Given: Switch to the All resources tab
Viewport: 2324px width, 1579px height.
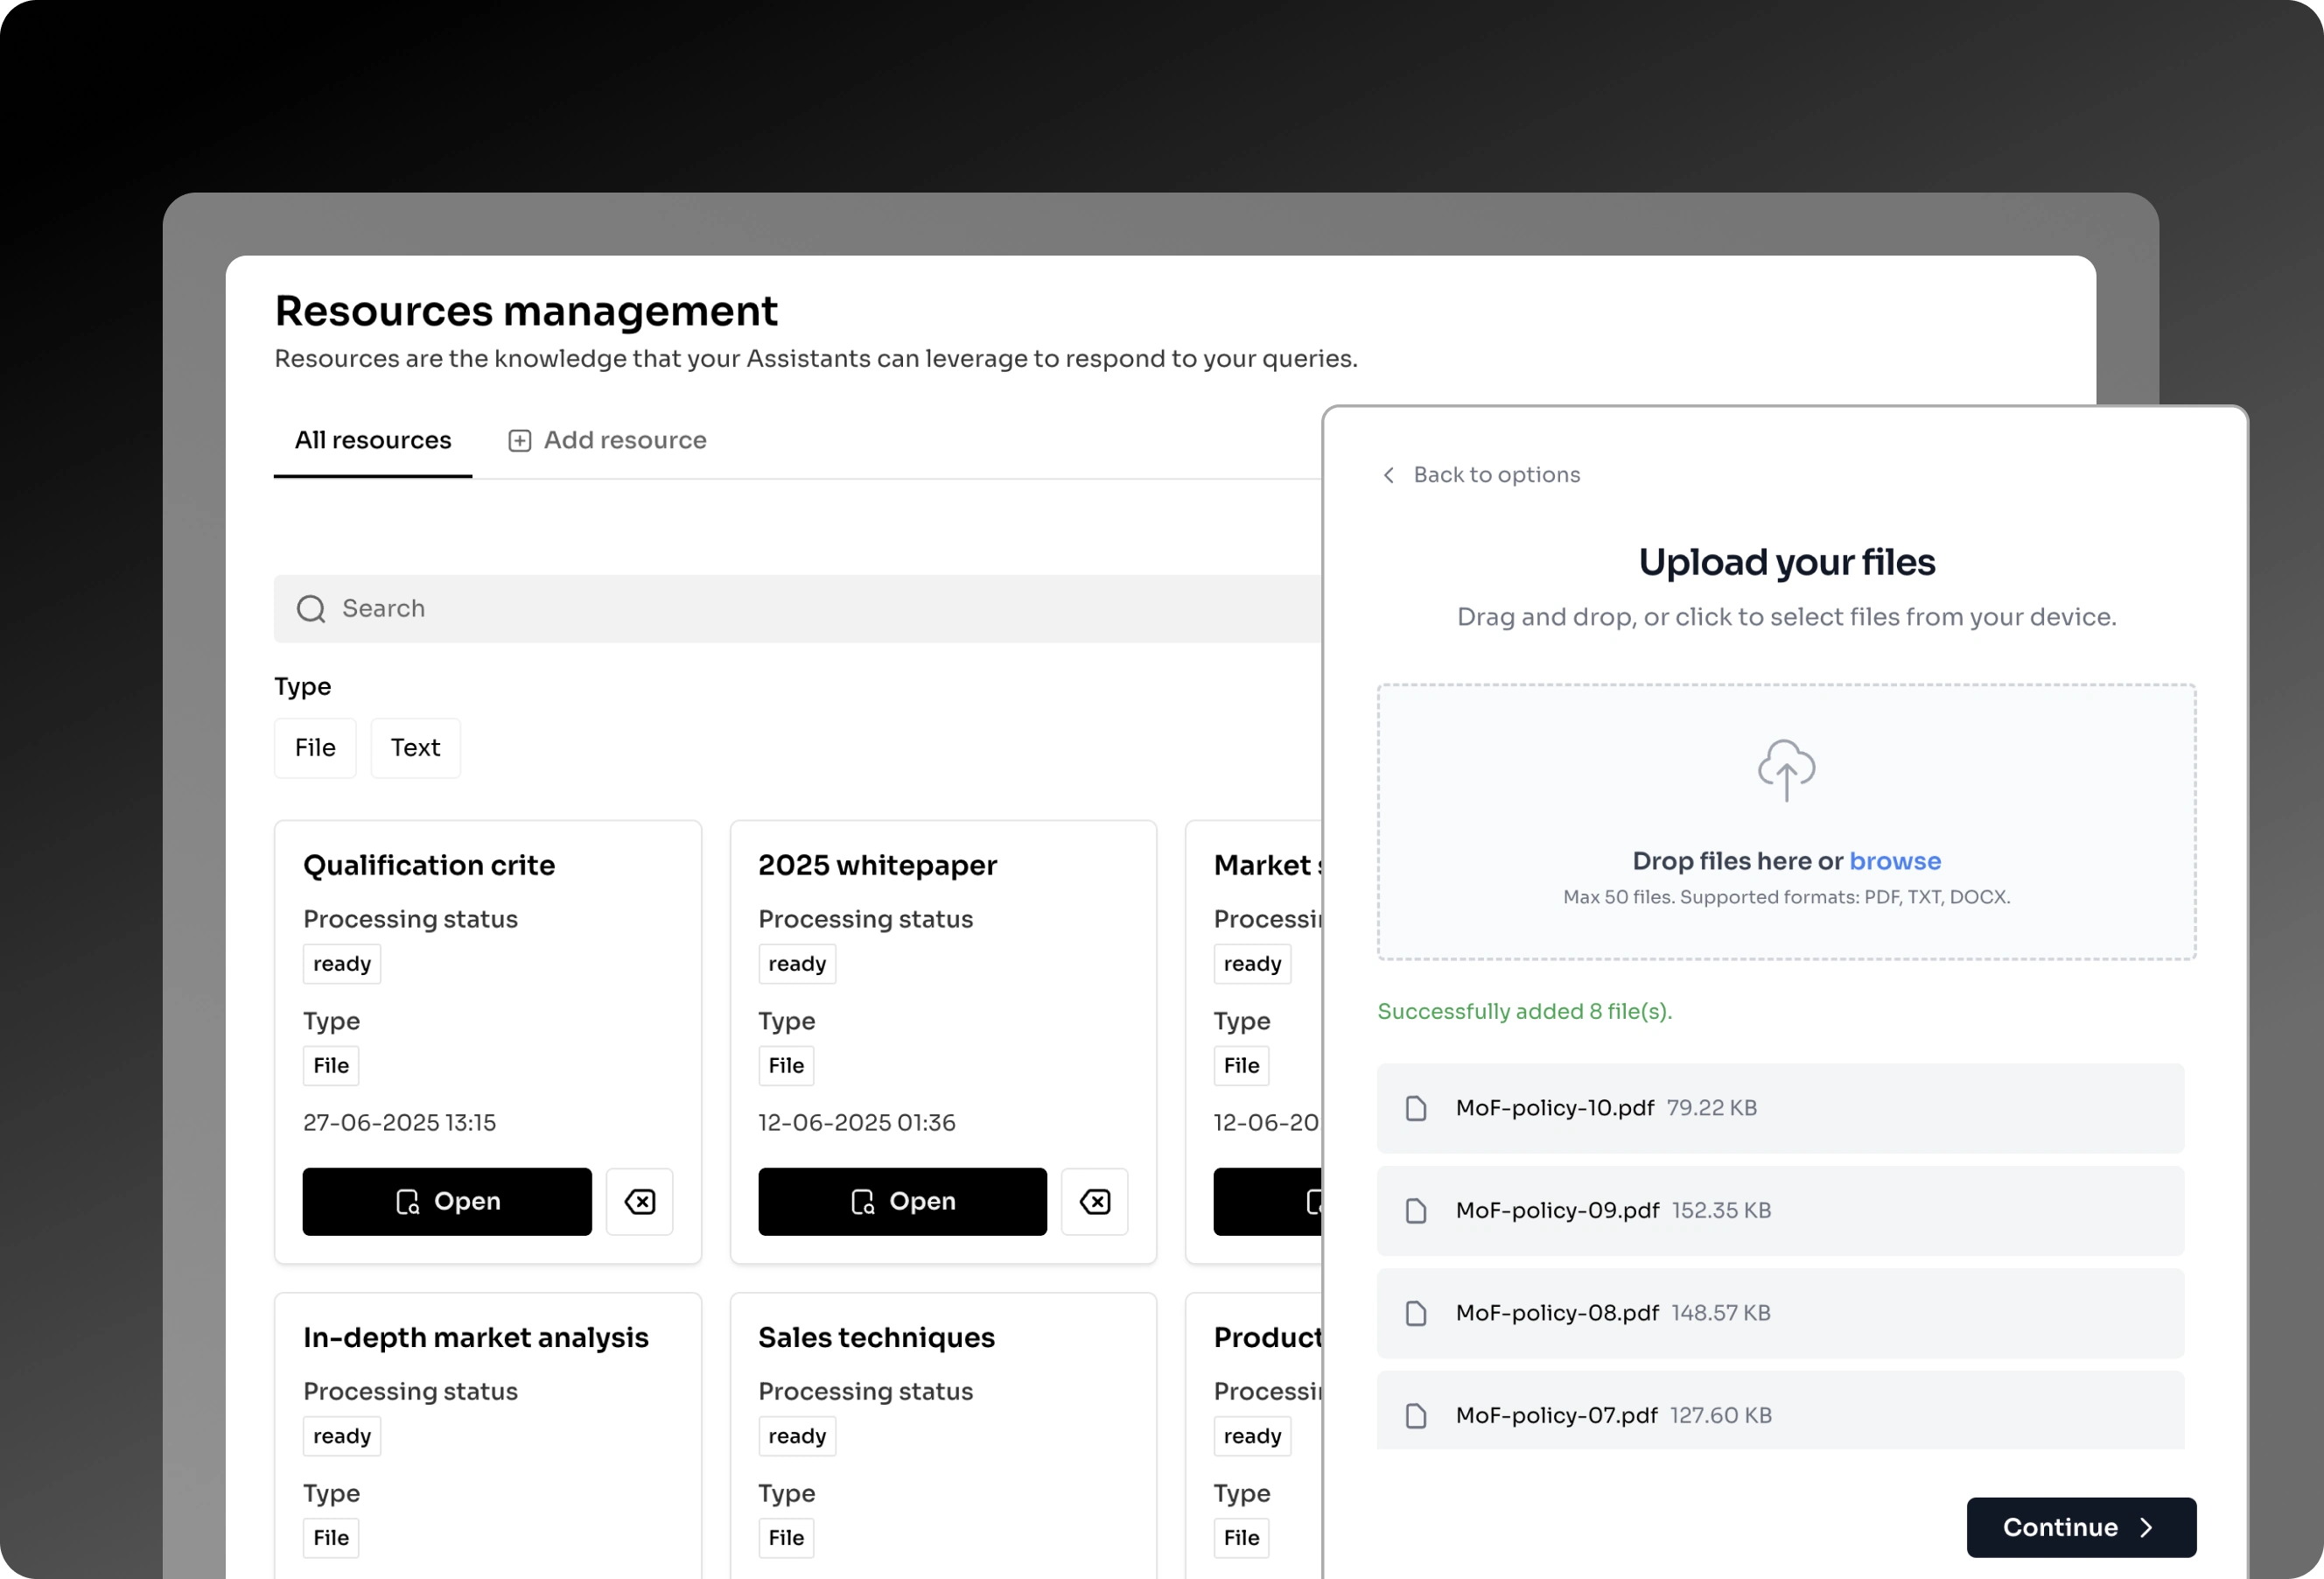Looking at the screenshot, I should coord(372,440).
